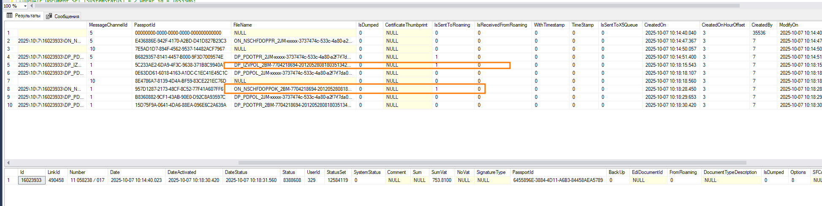Click FileName cell starting DP_PDOTPR_2JM
Screen dimensions: 822x206
(x=293, y=57)
